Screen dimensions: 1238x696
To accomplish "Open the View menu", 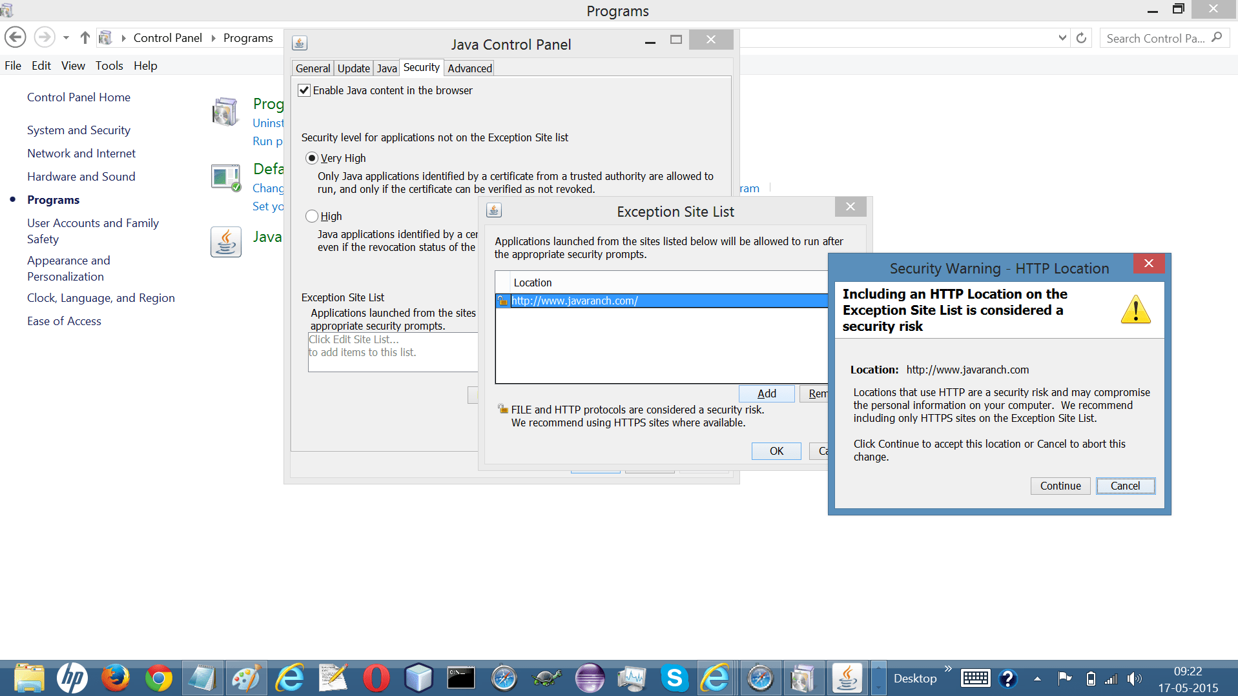I will [x=73, y=66].
